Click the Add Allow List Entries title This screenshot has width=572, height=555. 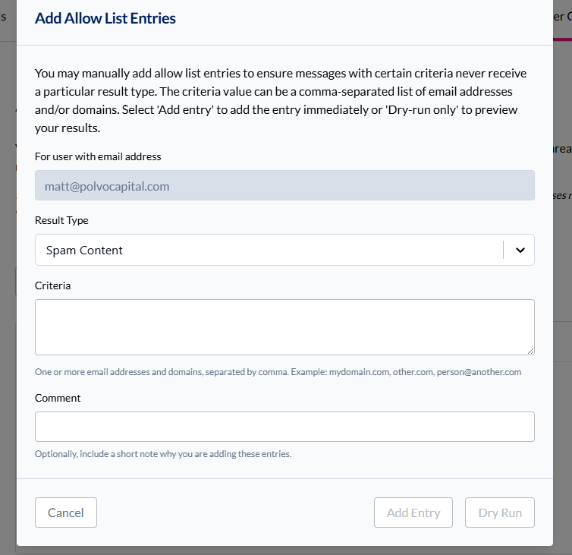(105, 18)
